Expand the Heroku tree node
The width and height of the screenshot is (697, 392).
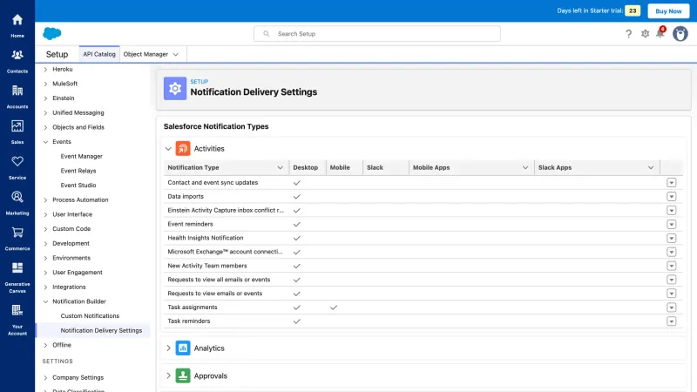45,70
